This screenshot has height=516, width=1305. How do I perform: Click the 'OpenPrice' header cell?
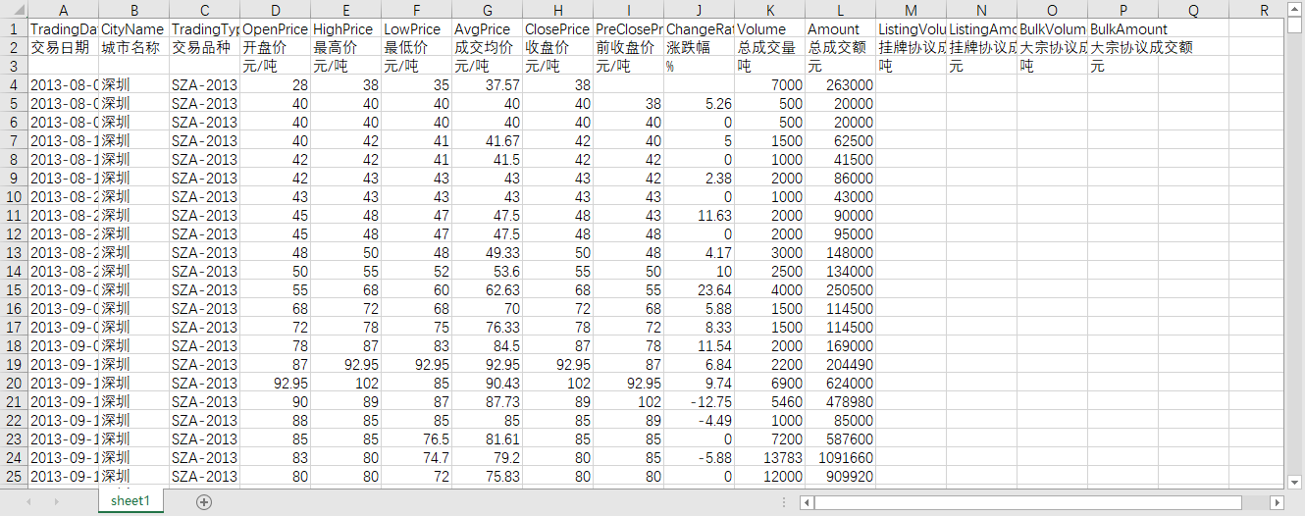pyautogui.click(x=275, y=28)
